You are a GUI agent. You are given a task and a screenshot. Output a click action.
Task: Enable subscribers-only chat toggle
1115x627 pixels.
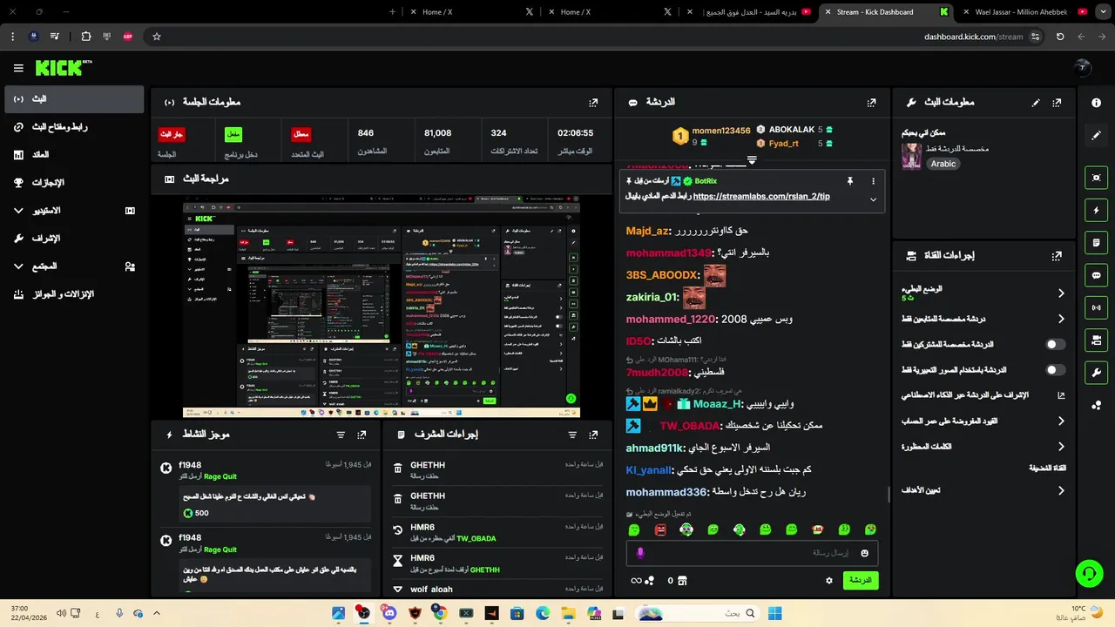1055,344
